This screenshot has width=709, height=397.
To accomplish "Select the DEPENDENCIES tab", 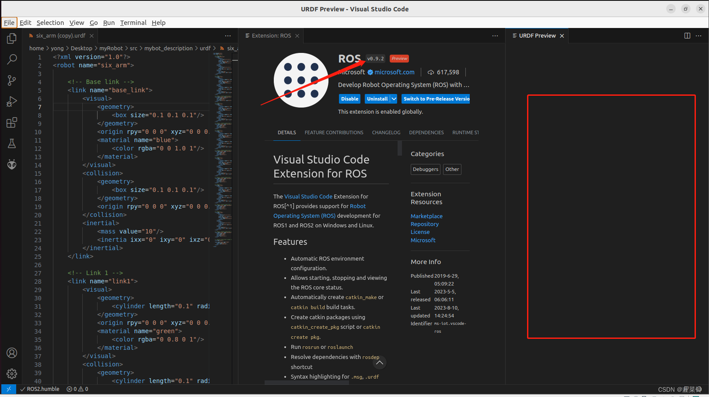I will coord(426,132).
